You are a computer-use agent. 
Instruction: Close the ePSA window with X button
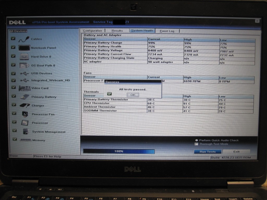pyautogui.click(x=257, y=21)
